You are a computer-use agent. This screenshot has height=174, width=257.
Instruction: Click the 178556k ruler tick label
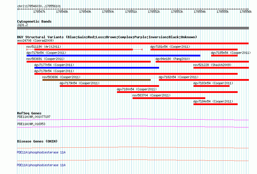[x=246, y=12]
